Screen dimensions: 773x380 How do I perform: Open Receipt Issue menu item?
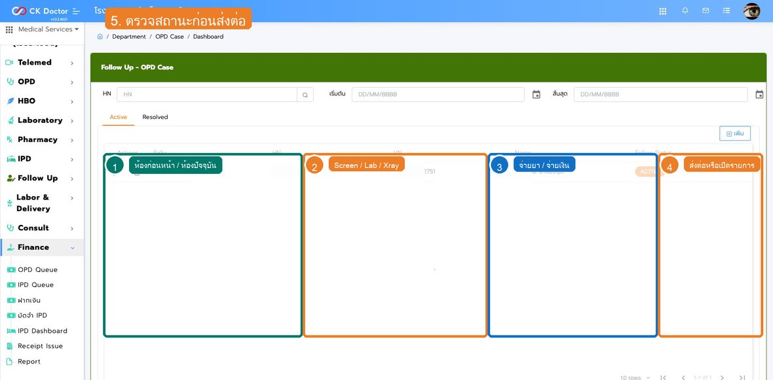coord(41,346)
